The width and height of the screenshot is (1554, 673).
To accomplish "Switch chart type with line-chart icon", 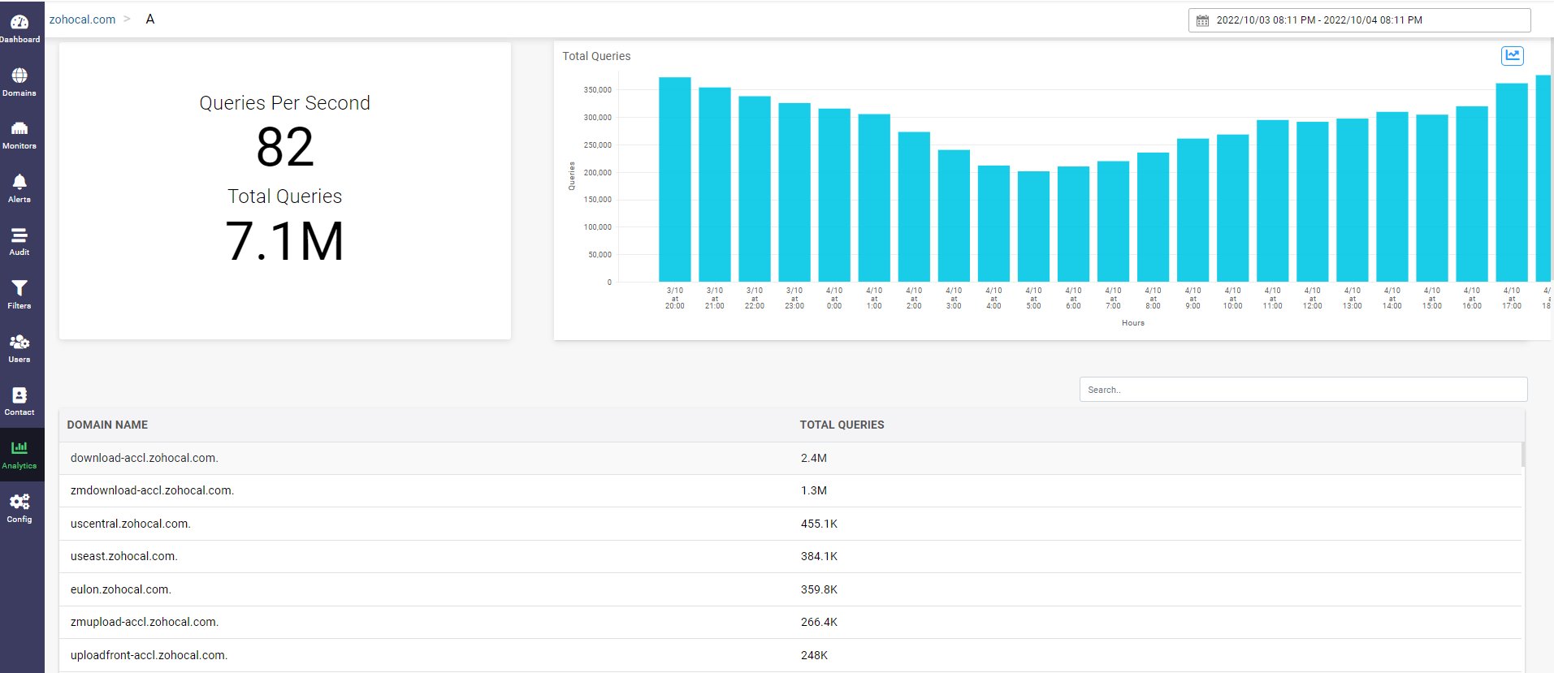I will coord(1512,55).
